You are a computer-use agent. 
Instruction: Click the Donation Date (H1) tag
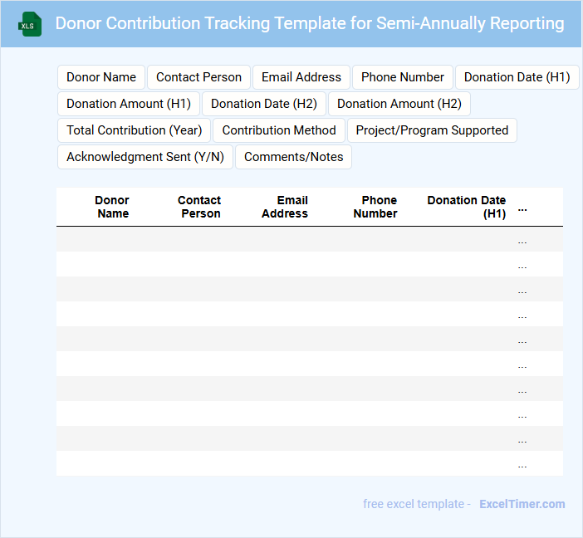tap(517, 77)
